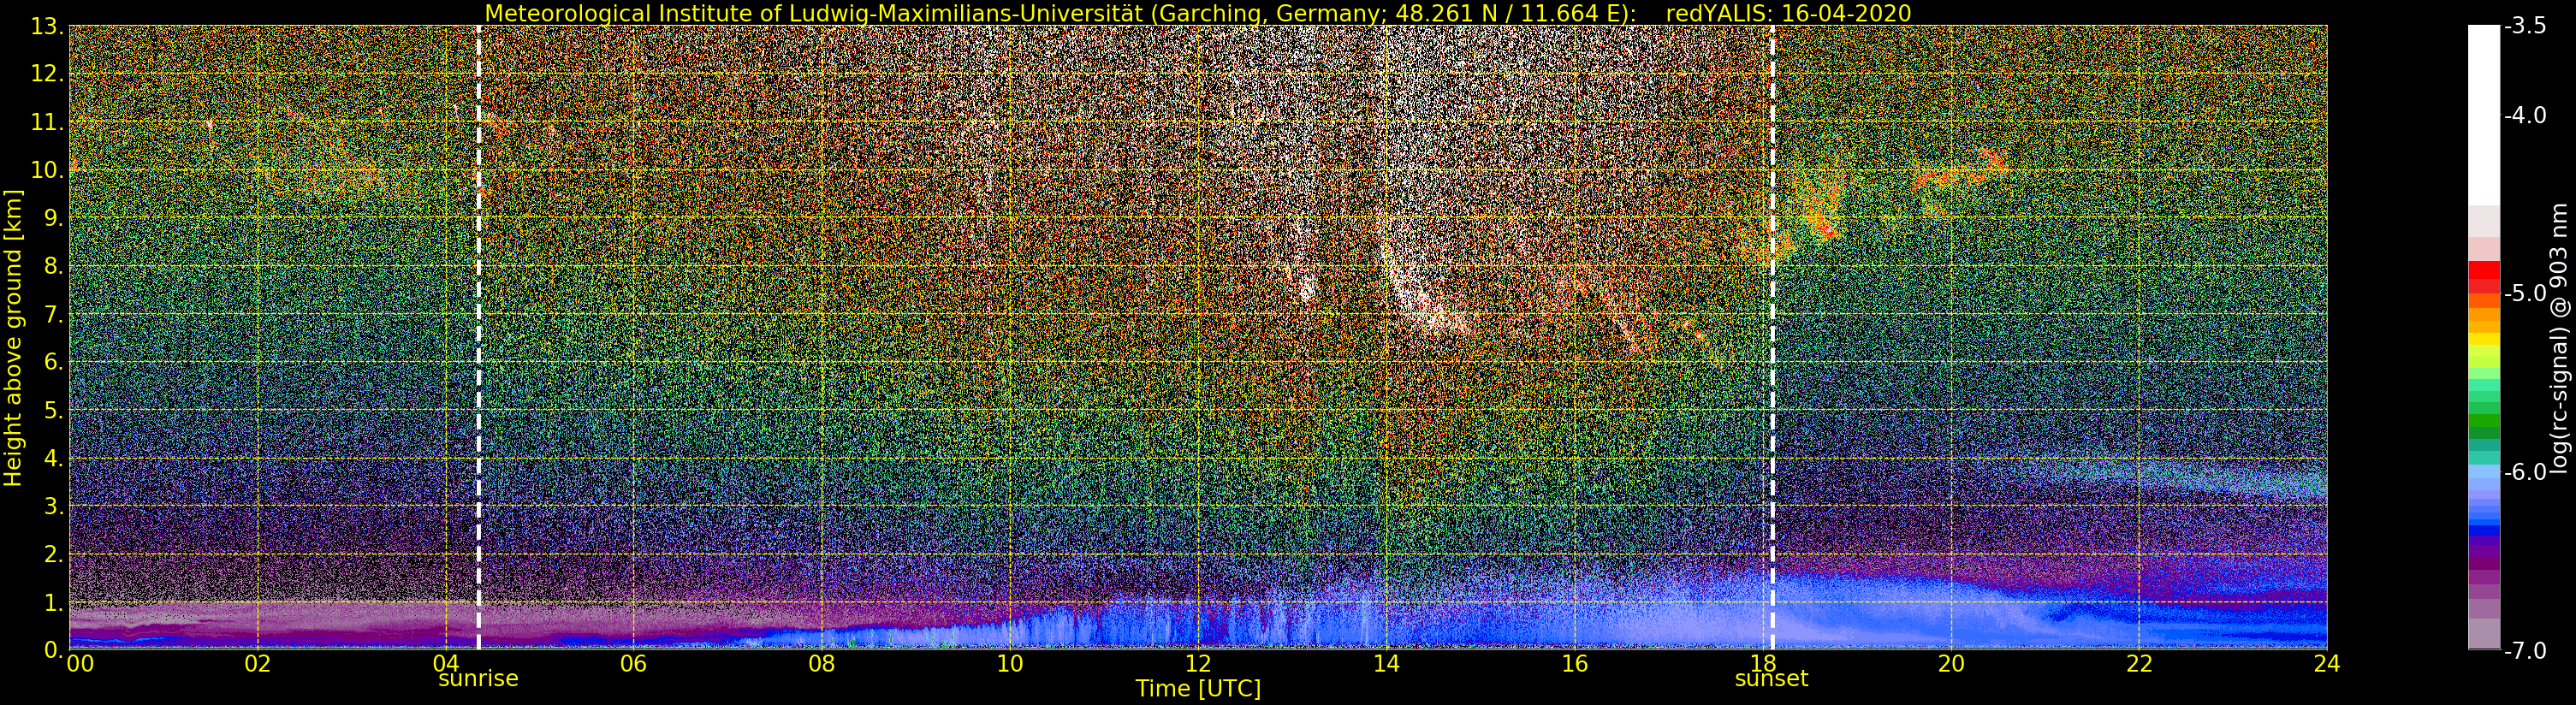
Task: Click the colorbar tick label '-3.5'
Action: 2525,27
